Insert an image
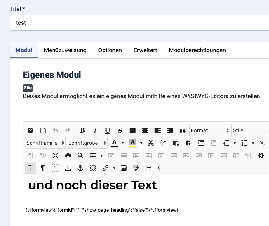The height and width of the screenshot is (226, 269). pyautogui.click(x=124, y=168)
